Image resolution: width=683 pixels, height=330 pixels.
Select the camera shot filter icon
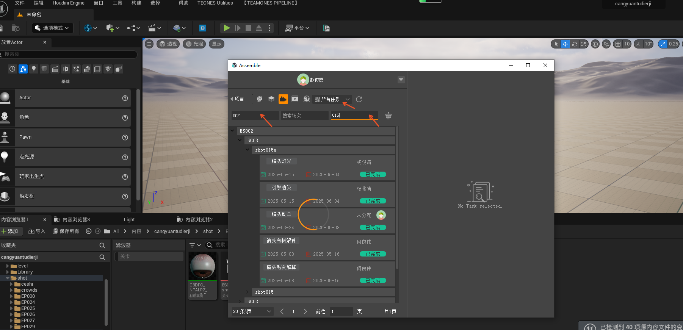[x=283, y=99]
